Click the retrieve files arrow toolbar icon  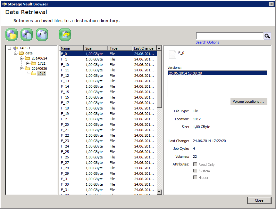[x=65, y=35]
